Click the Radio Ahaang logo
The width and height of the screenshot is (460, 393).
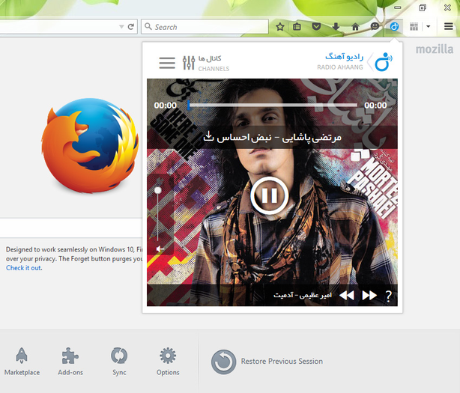coord(384,62)
